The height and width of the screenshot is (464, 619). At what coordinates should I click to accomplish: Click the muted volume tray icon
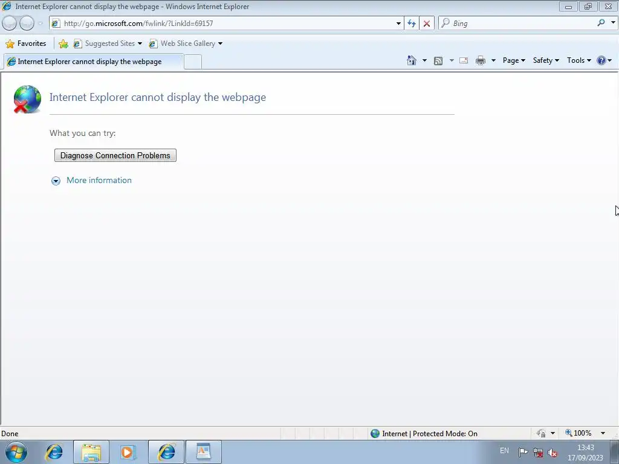pyautogui.click(x=553, y=453)
